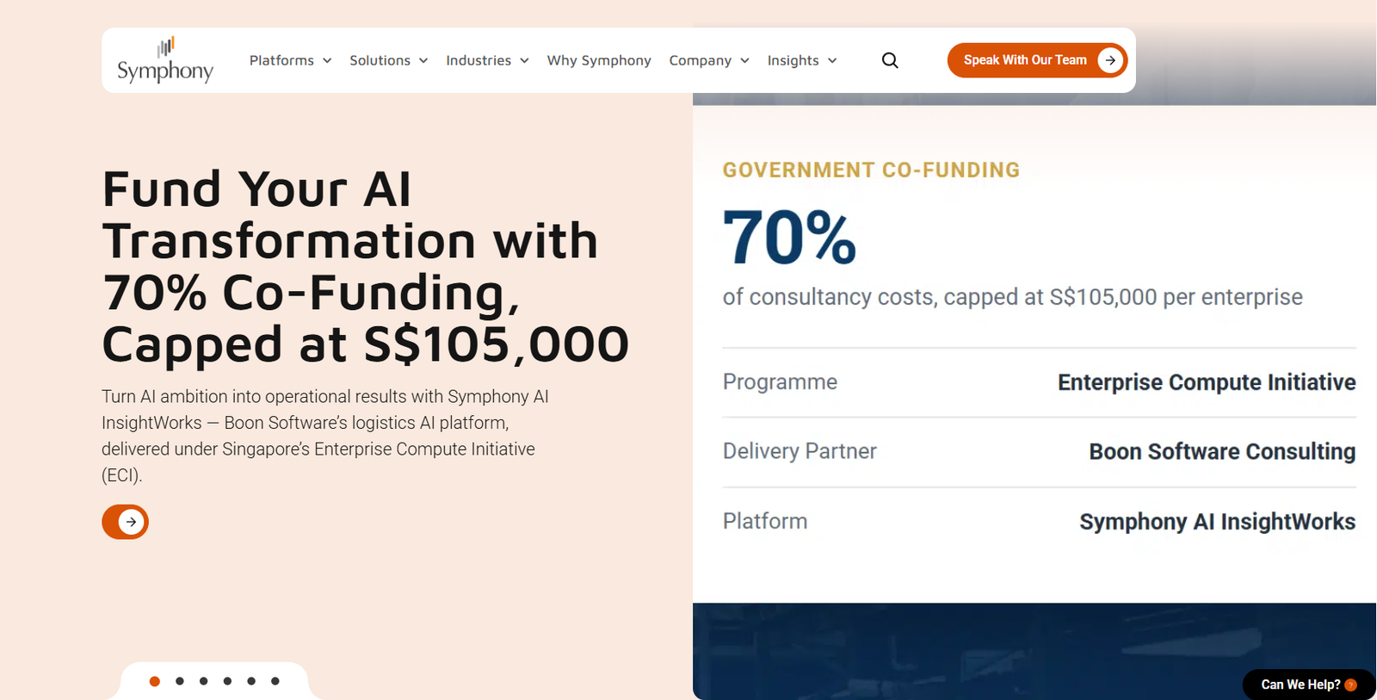Open the Insights menu

click(802, 60)
